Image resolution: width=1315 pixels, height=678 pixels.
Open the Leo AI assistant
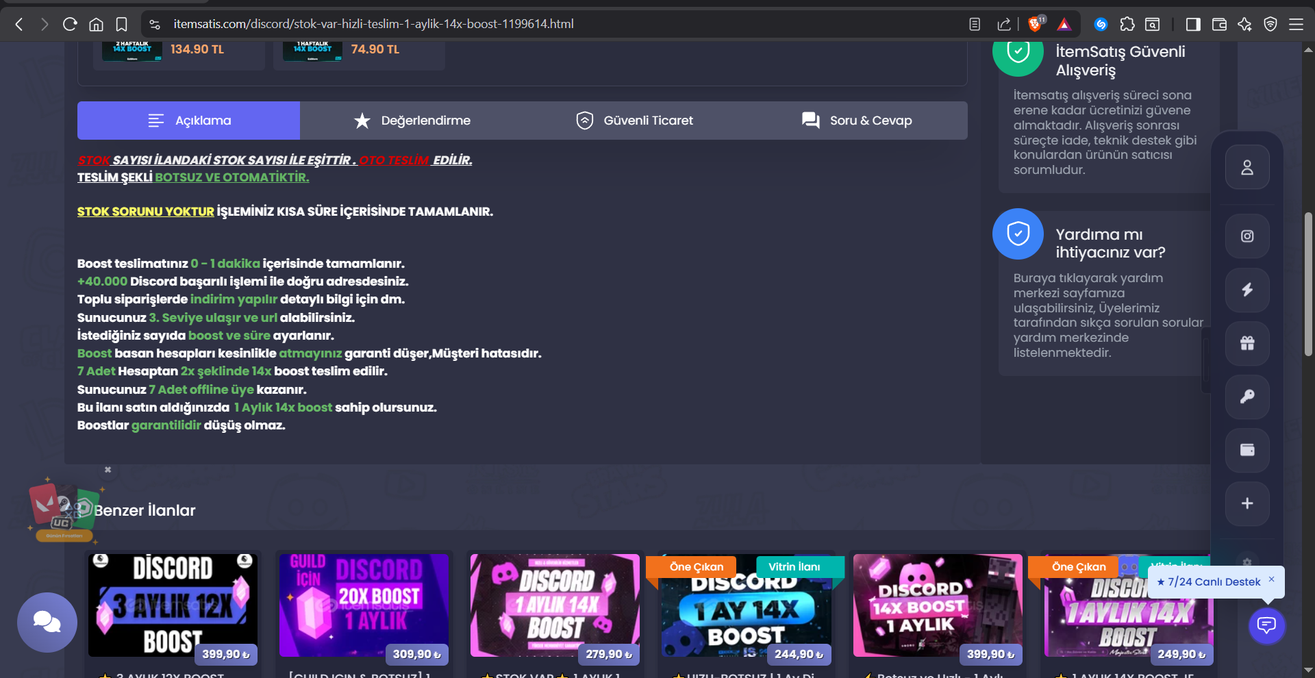coord(1244,25)
